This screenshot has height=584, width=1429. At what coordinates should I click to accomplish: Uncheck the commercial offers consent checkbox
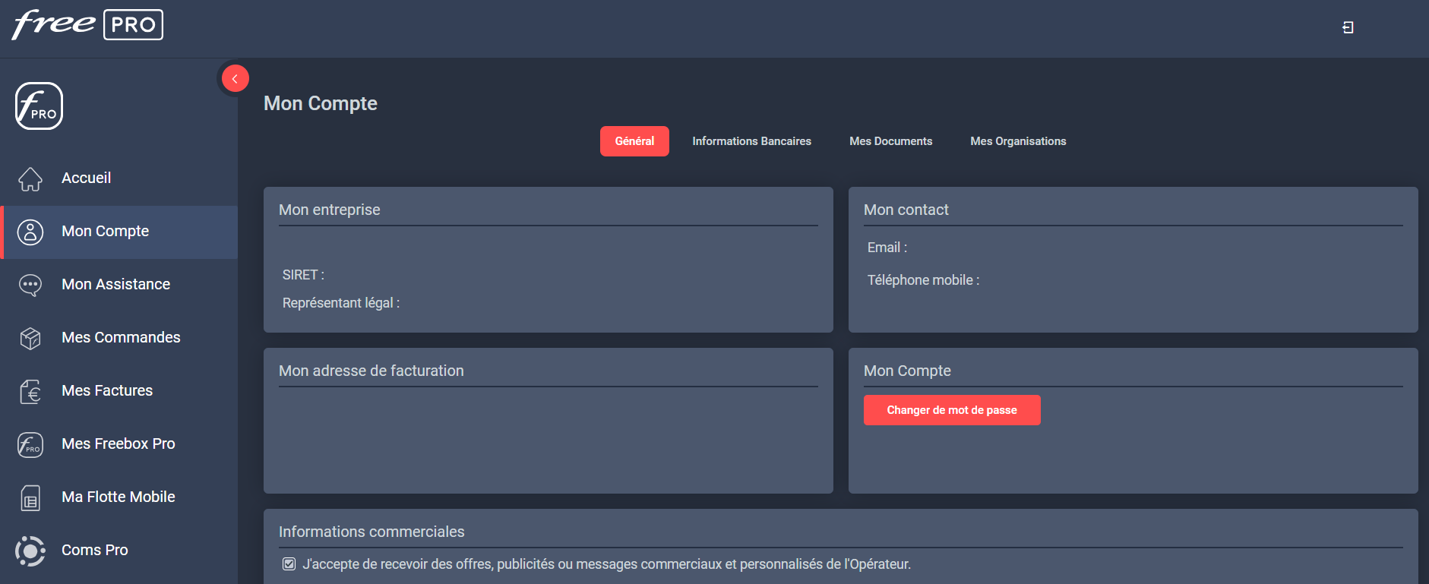[289, 564]
